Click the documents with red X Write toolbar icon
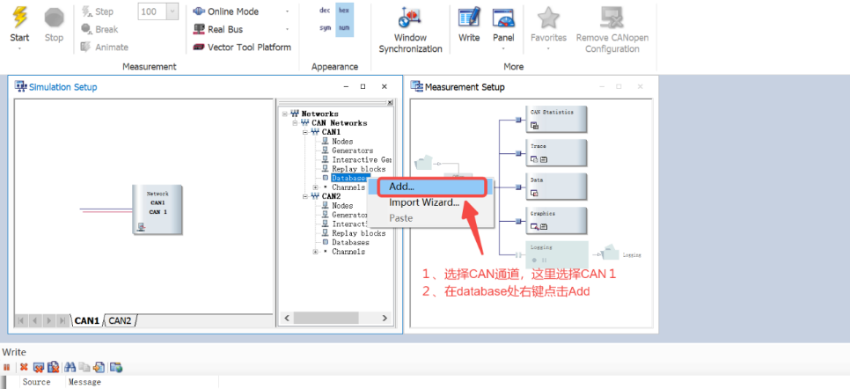The height and width of the screenshot is (389, 850). pos(53,367)
